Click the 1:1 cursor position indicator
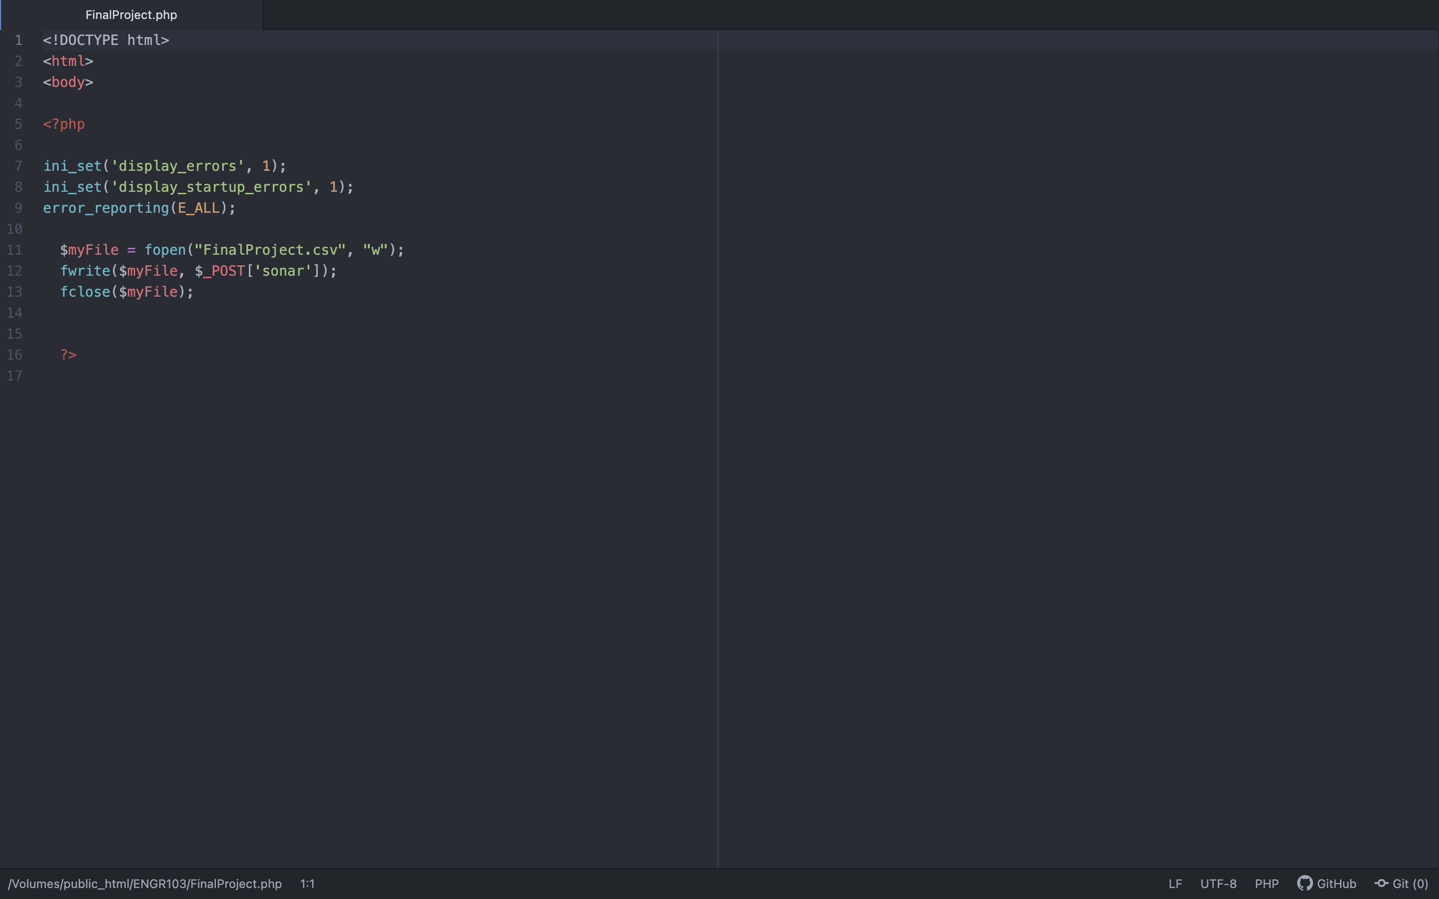Screen dimensions: 1439x899 [307, 884]
